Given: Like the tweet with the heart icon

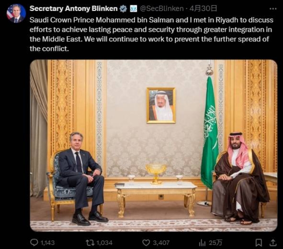Looking at the screenshot, I should tap(146, 242).
